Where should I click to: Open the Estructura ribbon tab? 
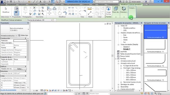(x=22, y=5)
